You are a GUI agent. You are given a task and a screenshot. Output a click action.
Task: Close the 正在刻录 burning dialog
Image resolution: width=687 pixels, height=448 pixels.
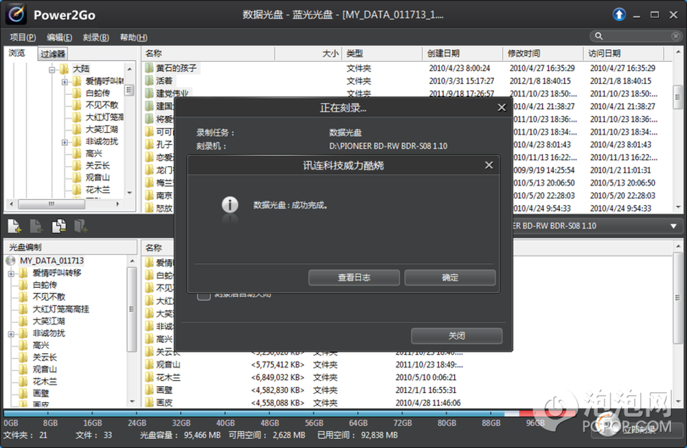502,107
